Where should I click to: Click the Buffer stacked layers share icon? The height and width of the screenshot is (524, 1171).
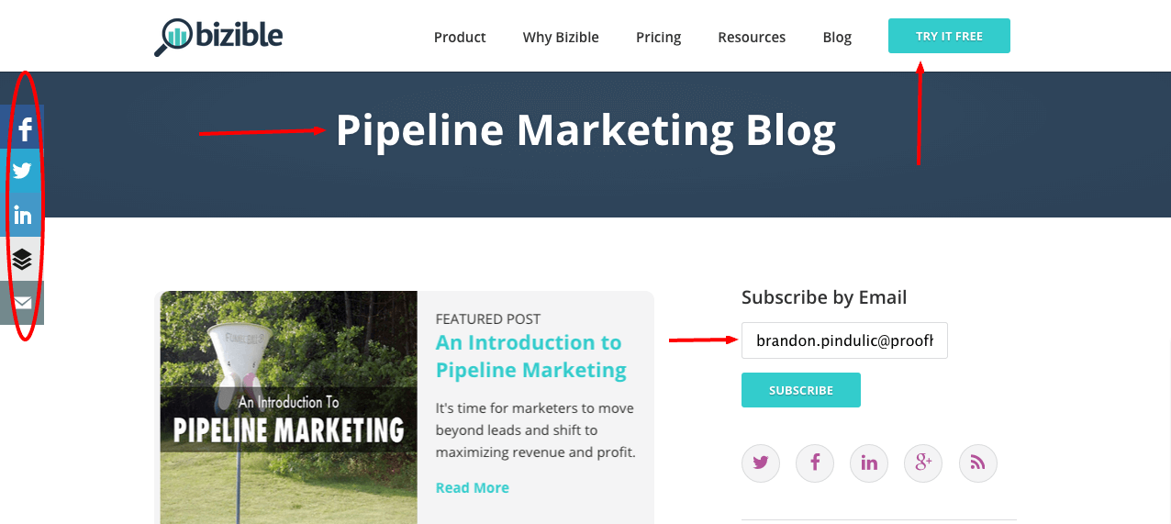pos(22,259)
